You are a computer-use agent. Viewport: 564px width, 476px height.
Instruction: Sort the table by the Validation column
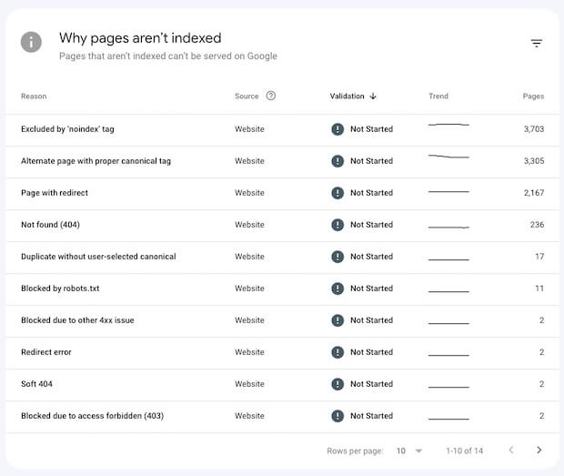(x=347, y=96)
